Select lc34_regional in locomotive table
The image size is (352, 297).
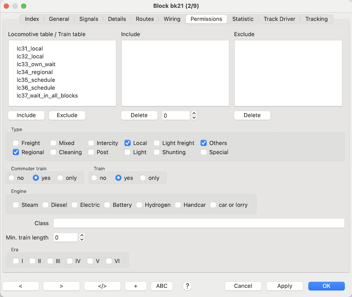pos(35,72)
